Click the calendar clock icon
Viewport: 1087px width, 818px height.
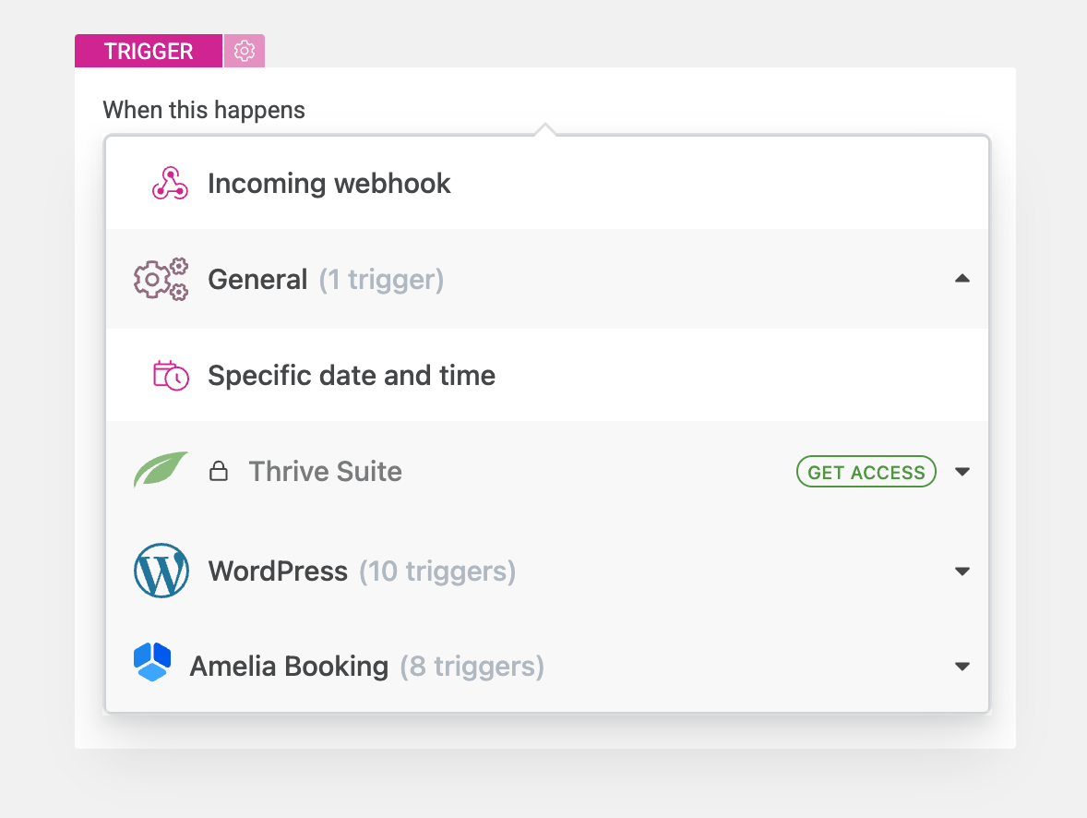click(x=171, y=376)
